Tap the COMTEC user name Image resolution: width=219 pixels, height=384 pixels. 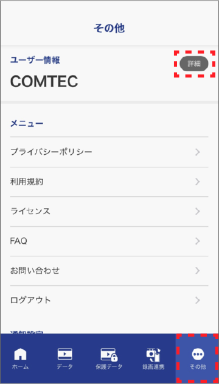pyautogui.click(x=44, y=81)
